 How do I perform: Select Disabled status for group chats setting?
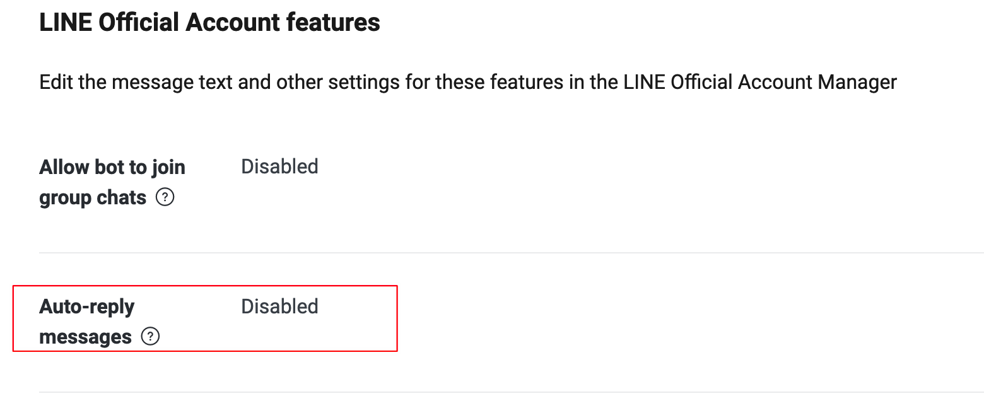point(279,167)
